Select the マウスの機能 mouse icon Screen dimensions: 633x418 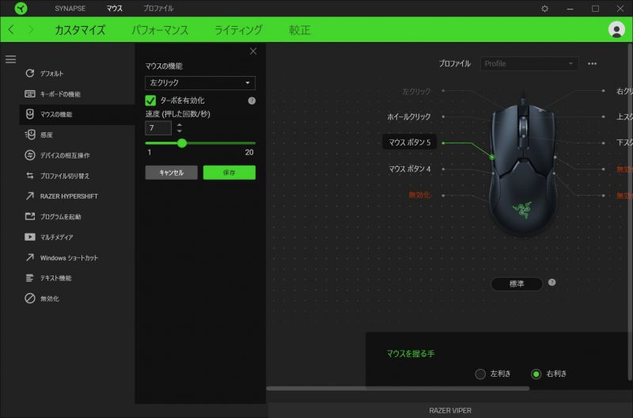coord(30,114)
